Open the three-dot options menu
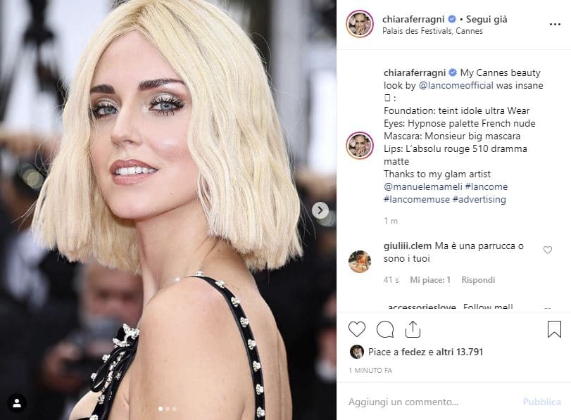This screenshot has width=571, height=420. 555,25
